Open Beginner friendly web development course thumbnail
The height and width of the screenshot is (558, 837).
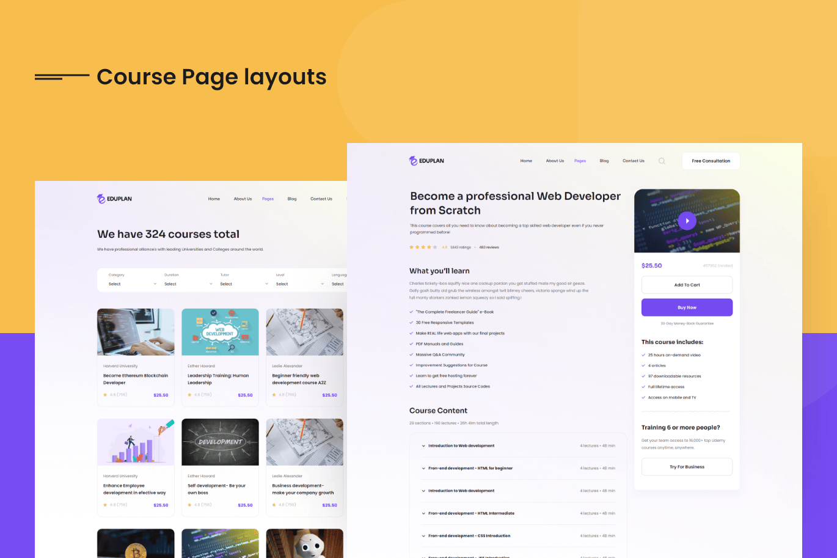click(x=304, y=332)
